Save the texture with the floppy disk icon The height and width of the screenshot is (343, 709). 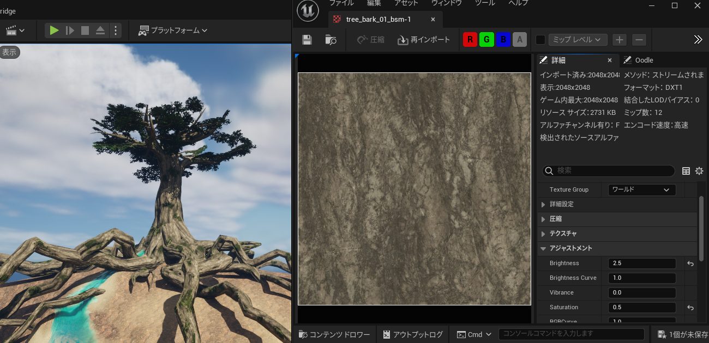pyautogui.click(x=307, y=40)
